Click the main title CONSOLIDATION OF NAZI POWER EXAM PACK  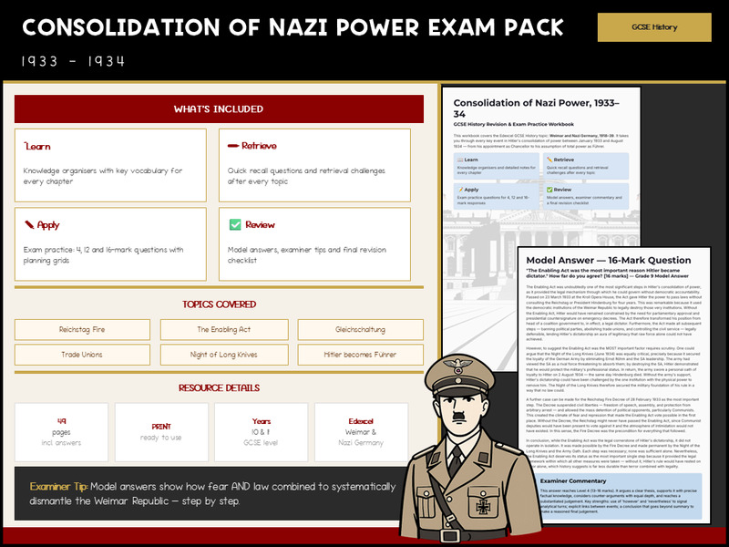[x=293, y=27]
